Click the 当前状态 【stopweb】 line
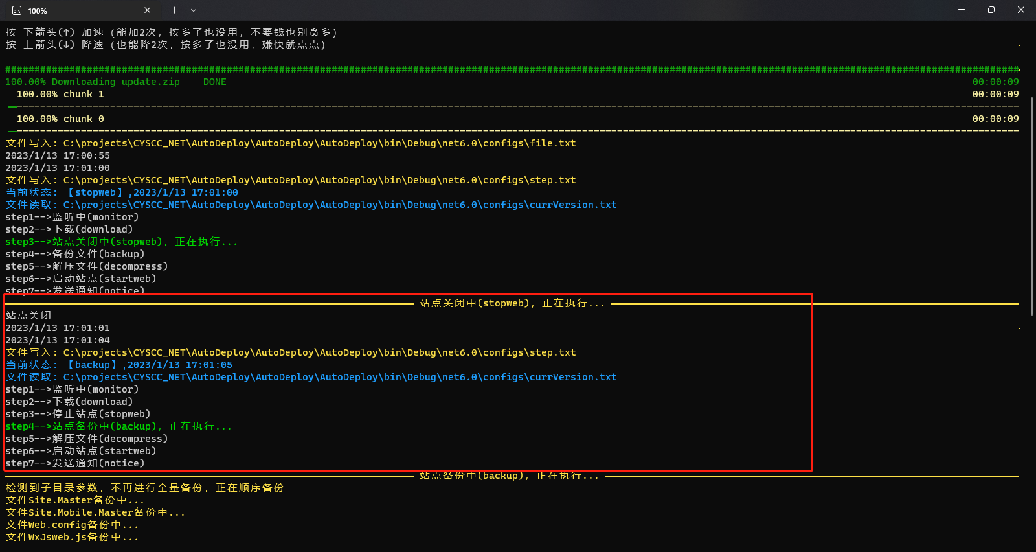 click(x=122, y=192)
